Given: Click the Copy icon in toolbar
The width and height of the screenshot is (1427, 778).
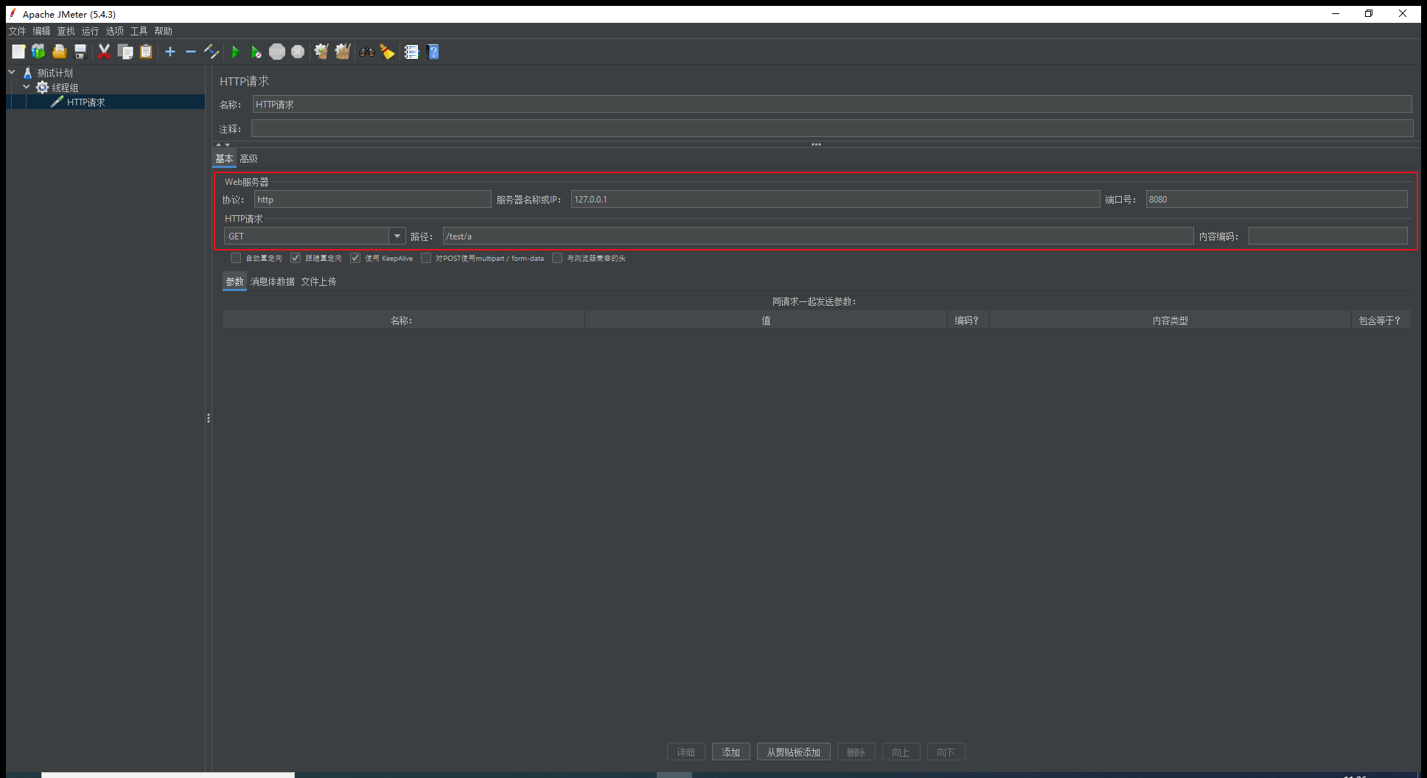Looking at the screenshot, I should (x=125, y=52).
